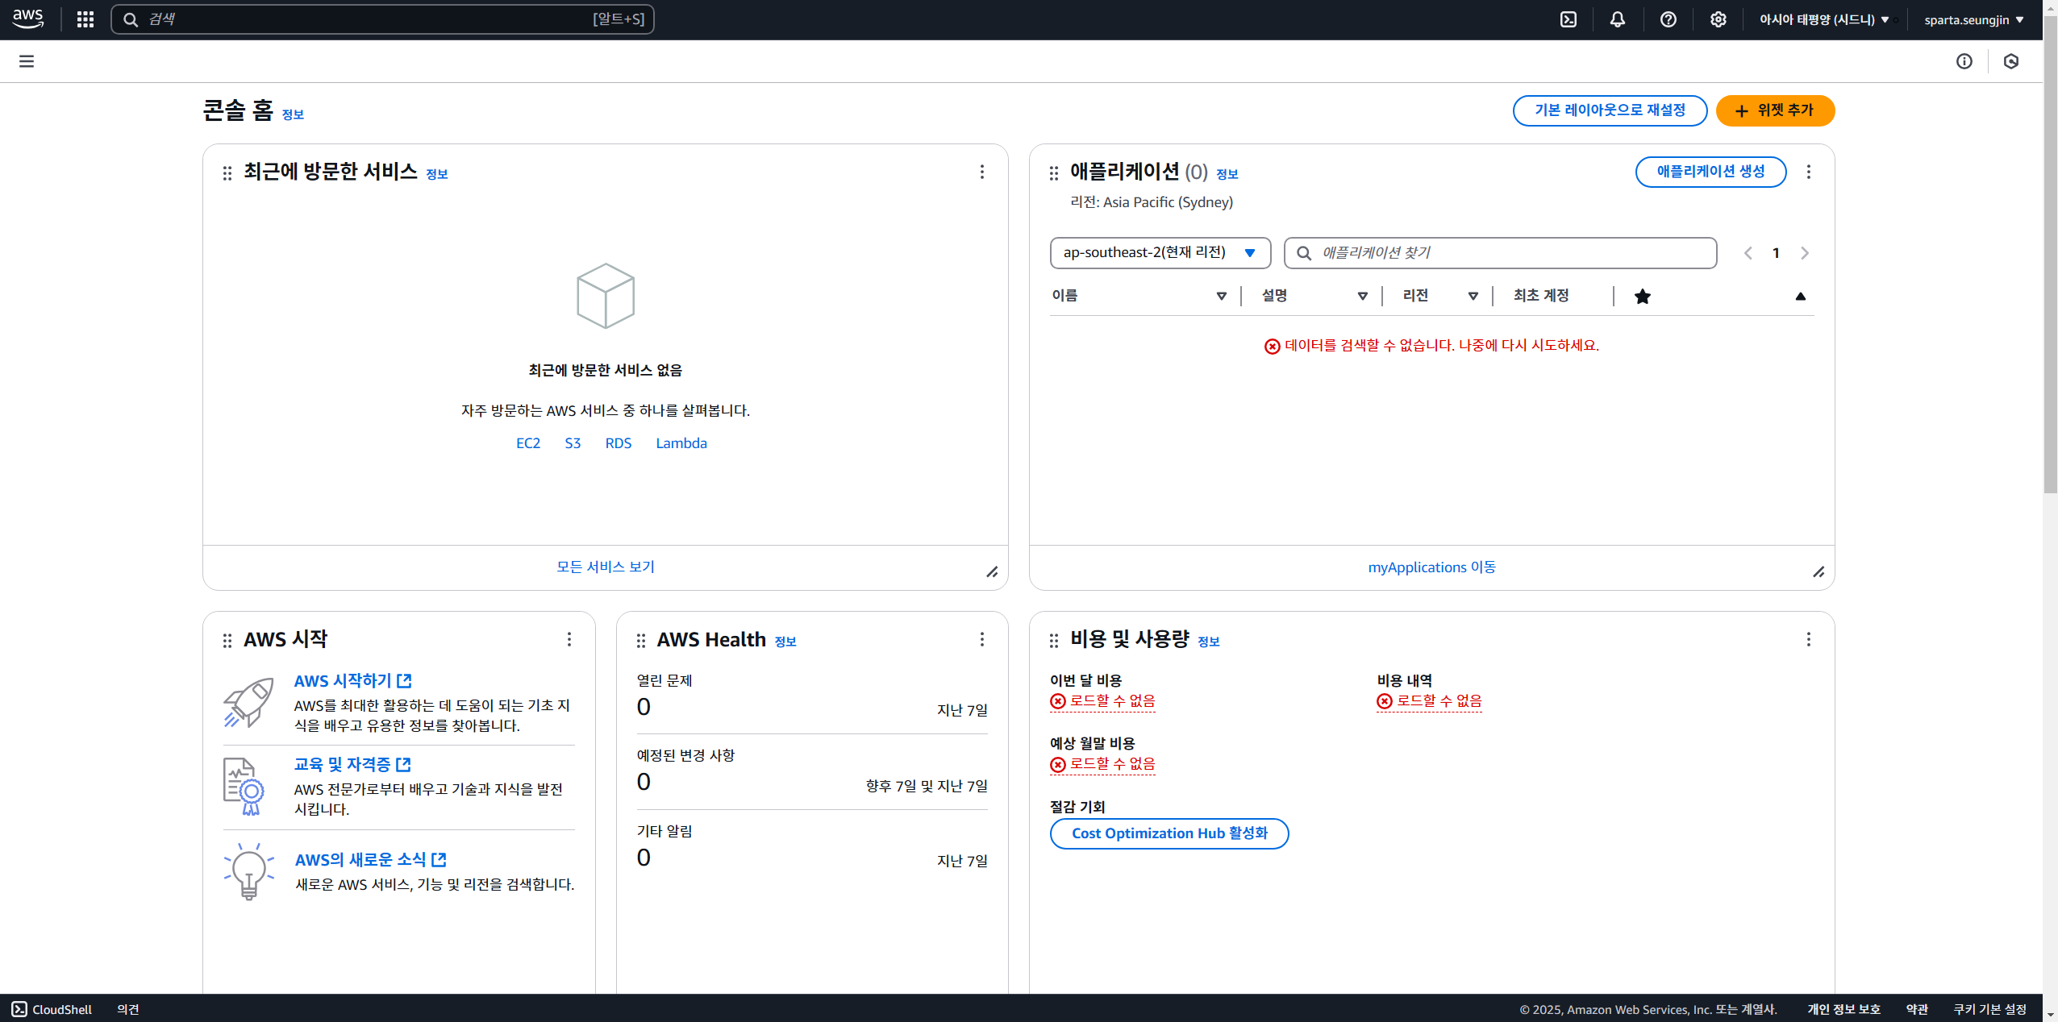Launch CloudShell from top bar icon
The image size is (2058, 1022).
(x=1568, y=19)
